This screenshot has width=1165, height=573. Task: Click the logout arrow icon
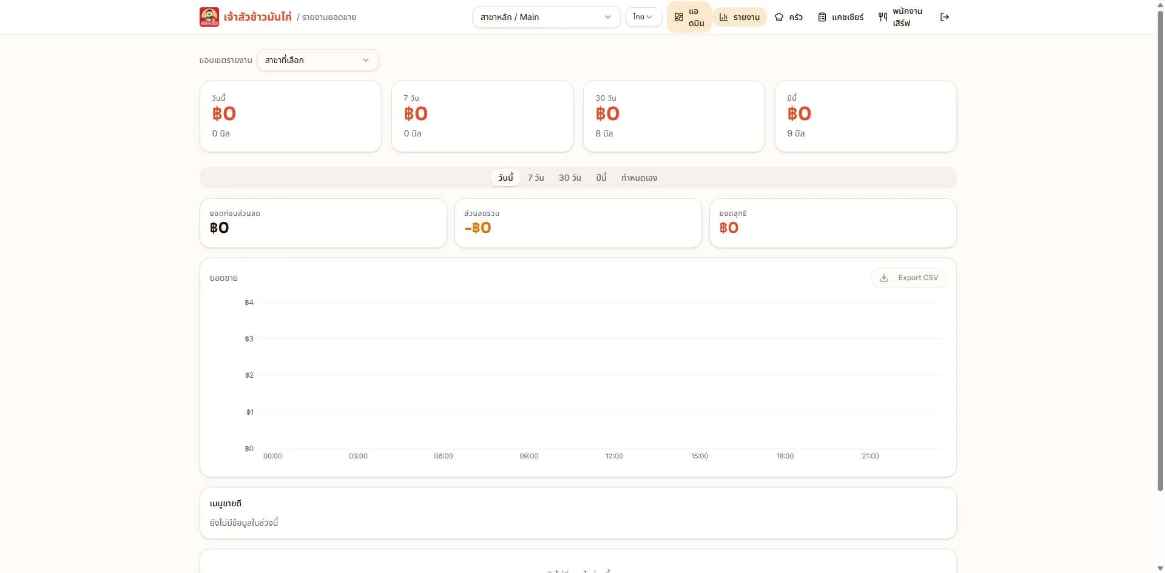(945, 17)
